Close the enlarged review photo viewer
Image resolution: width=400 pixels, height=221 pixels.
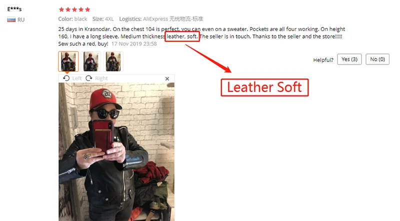tap(167, 78)
